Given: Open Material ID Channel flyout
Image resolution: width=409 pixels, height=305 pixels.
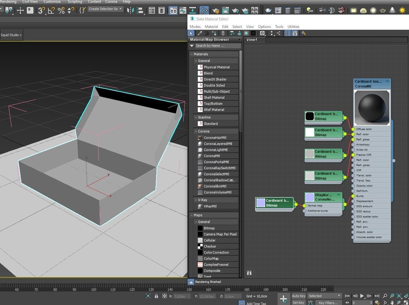Looking at the screenshot, I should click(263, 33).
